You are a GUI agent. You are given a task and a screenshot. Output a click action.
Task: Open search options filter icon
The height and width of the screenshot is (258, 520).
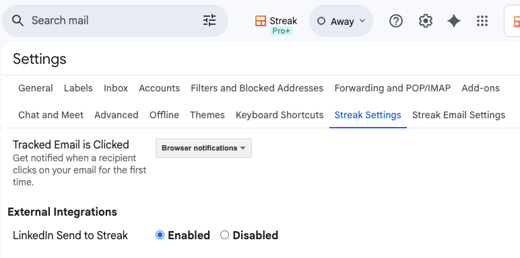[x=209, y=21]
